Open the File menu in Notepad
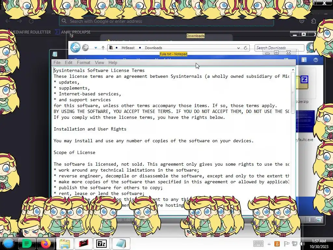 pyautogui.click(x=57, y=62)
